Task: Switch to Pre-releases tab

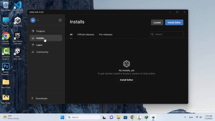Action: [105, 35]
